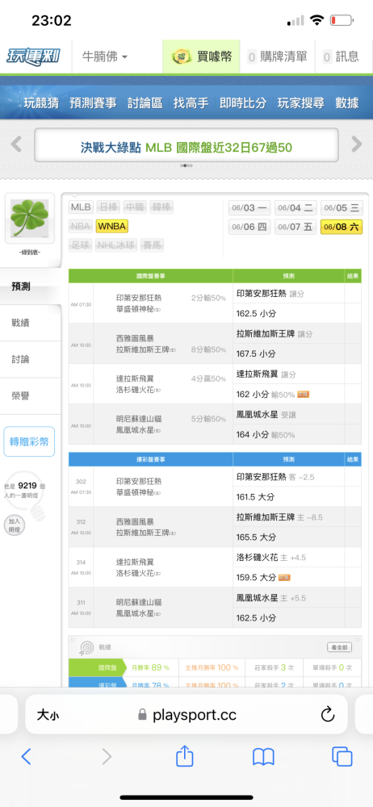
Task: Choose date 06/07 五
Action: click(295, 227)
